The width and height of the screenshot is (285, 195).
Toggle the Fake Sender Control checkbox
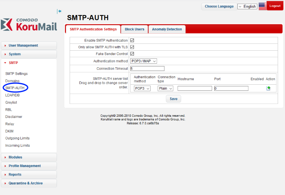pos(132,54)
